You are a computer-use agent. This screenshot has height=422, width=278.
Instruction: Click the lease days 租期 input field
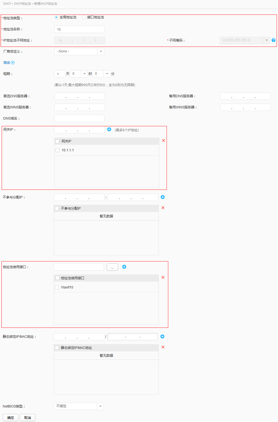60,74
